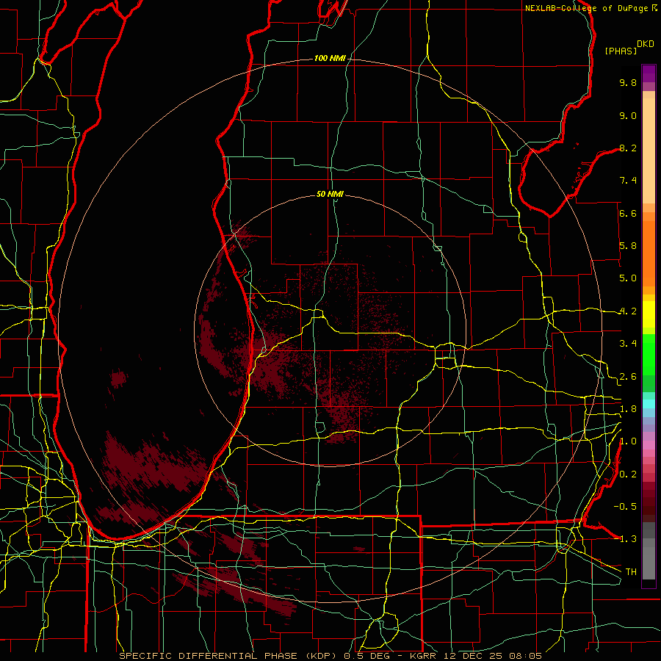Click the pink segment of the color bar
Image resolution: width=661 pixels, height=661 pixels.
pos(649,445)
